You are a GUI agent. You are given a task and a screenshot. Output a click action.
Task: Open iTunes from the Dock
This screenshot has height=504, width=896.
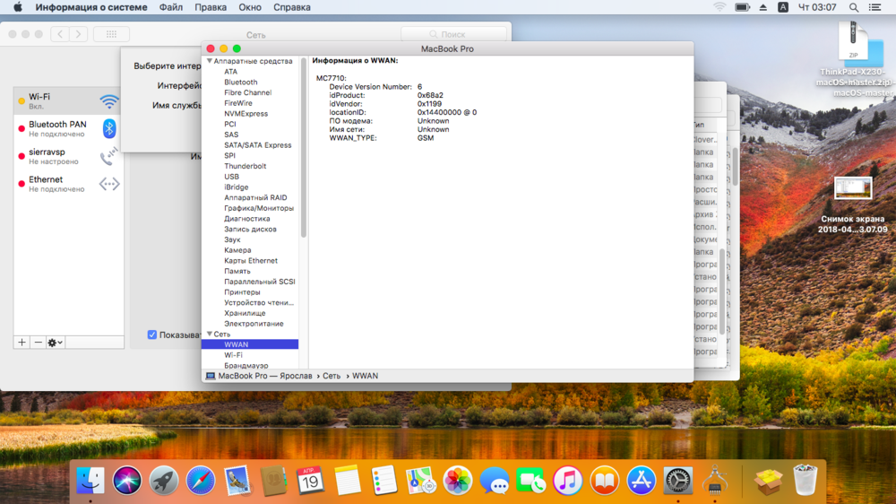pyautogui.click(x=568, y=481)
